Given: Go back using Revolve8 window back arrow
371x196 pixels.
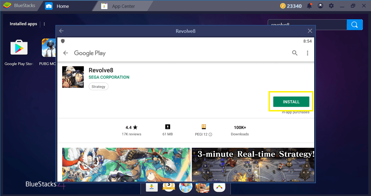Looking at the screenshot, I should pyautogui.click(x=61, y=31).
